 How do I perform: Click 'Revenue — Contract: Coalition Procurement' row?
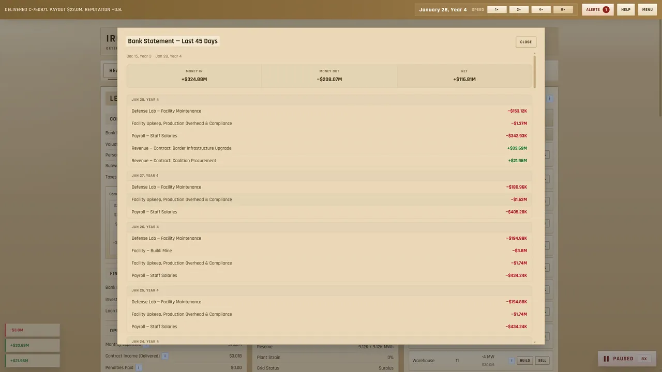[329, 161]
